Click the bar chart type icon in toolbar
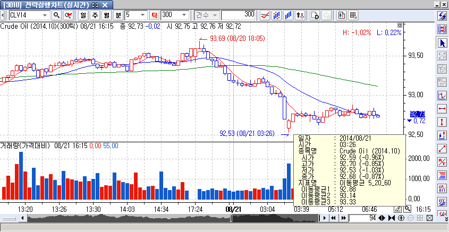This screenshot has height=232, width=449. tap(289, 15)
